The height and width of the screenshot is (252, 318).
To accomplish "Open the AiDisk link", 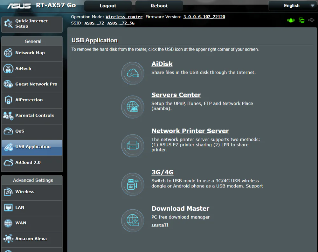I will (x=162, y=64).
